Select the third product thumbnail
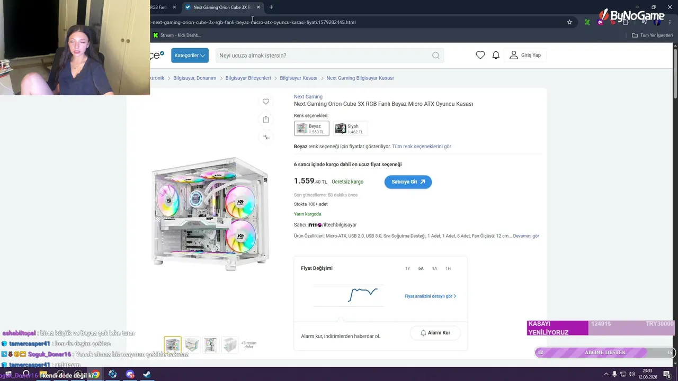 (211, 345)
